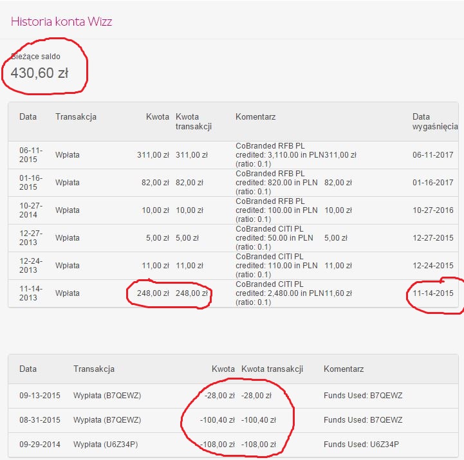Click the comment "credited: 110.00 in PLN"

coord(276,266)
